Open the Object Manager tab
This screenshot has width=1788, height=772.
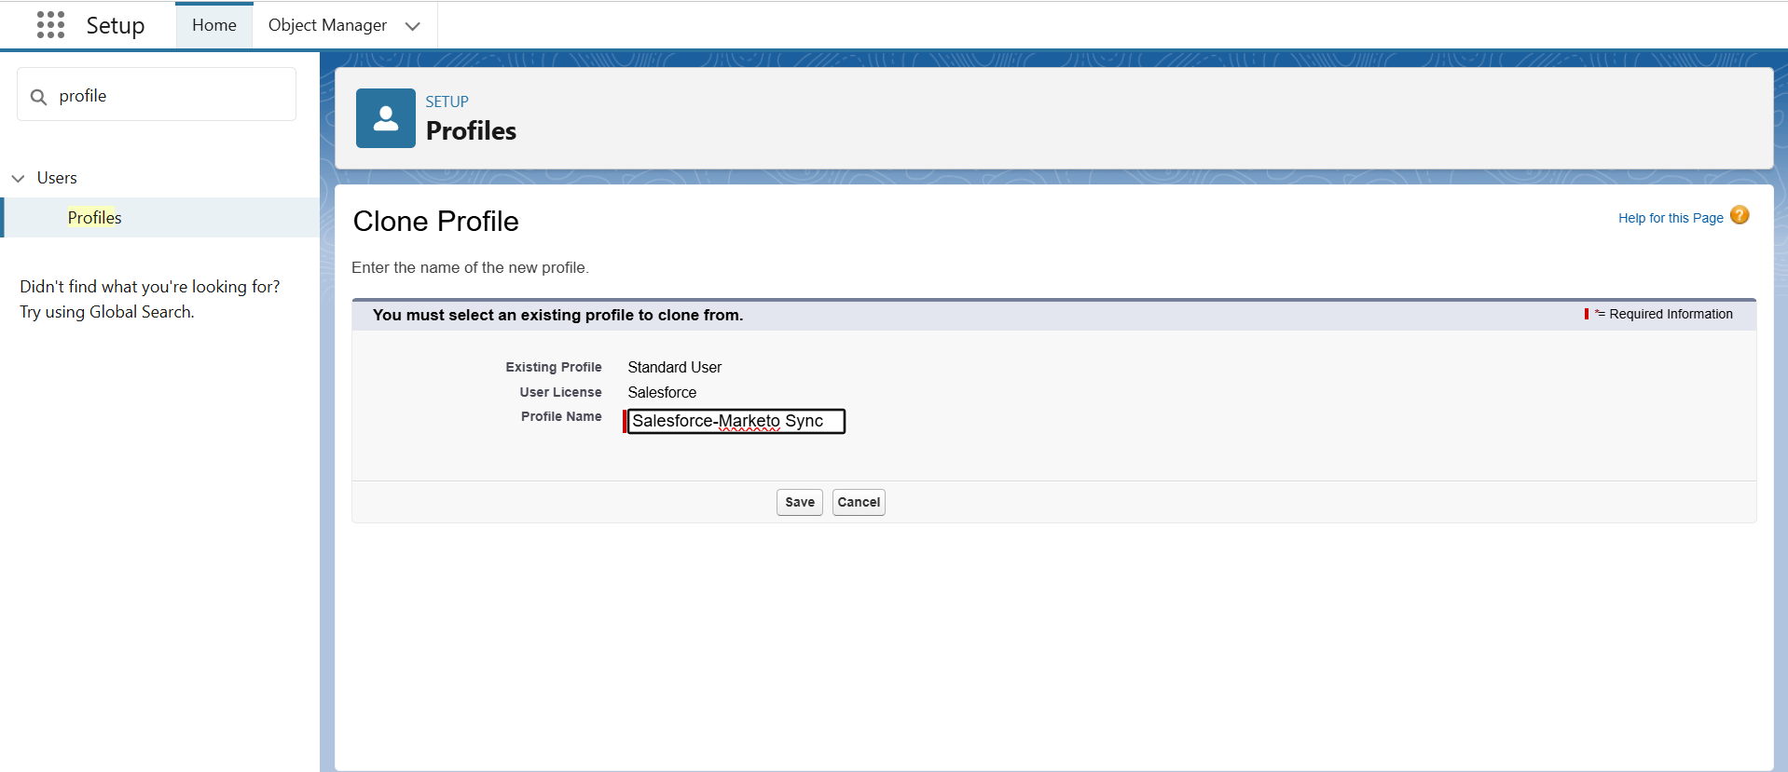(327, 25)
